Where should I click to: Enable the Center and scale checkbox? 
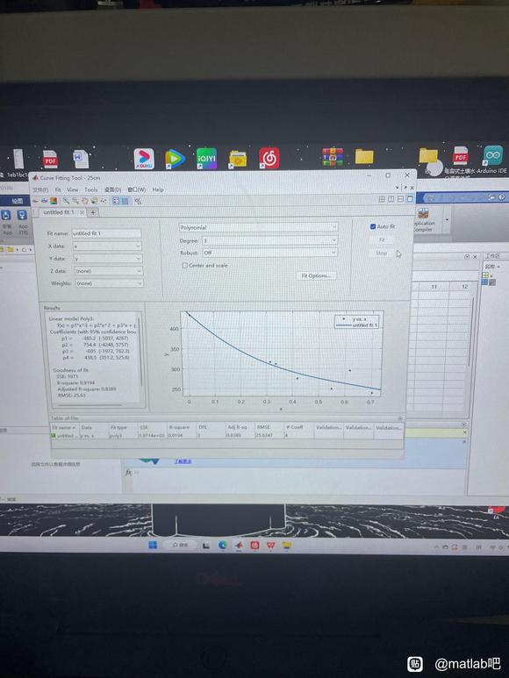tap(184, 266)
